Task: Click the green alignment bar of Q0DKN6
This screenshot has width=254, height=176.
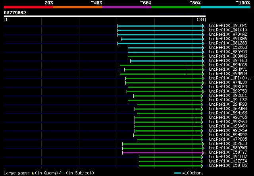Action: coord(165,56)
